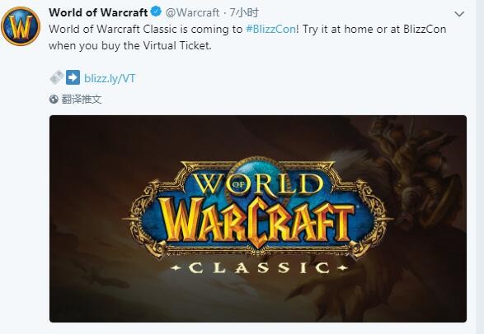Open the World of Warcraft profile avatar

click(21, 26)
